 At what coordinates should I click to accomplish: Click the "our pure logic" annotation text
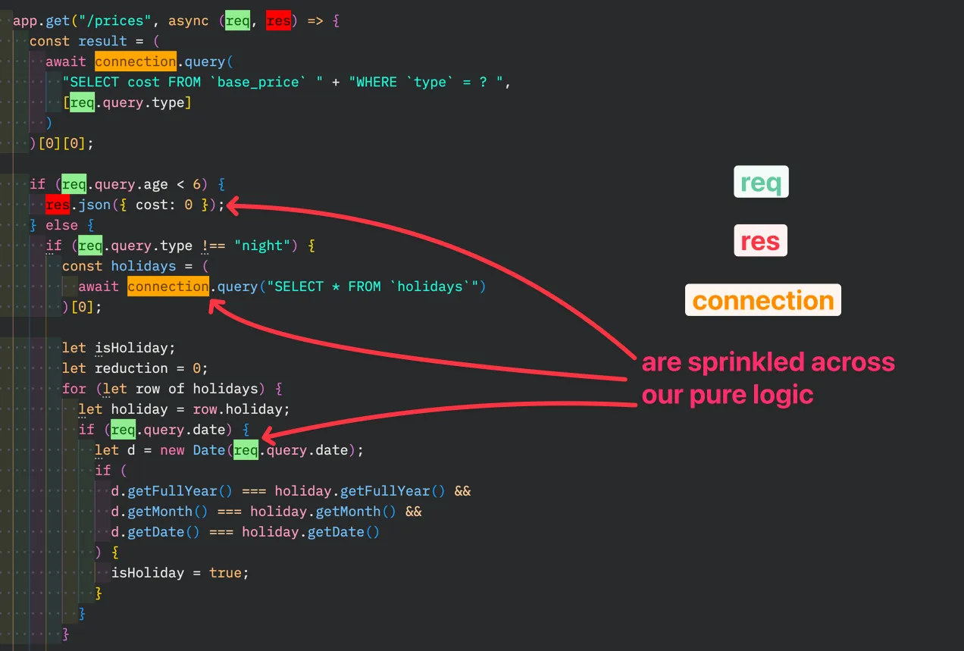click(x=727, y=395)
